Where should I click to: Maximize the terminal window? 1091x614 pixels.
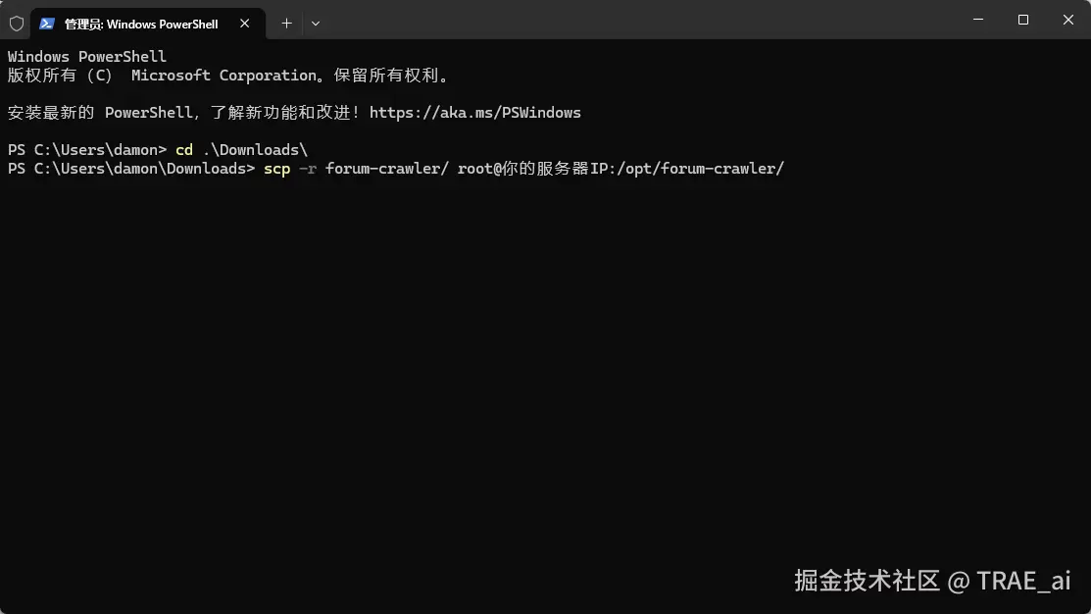pos(1022,20)
